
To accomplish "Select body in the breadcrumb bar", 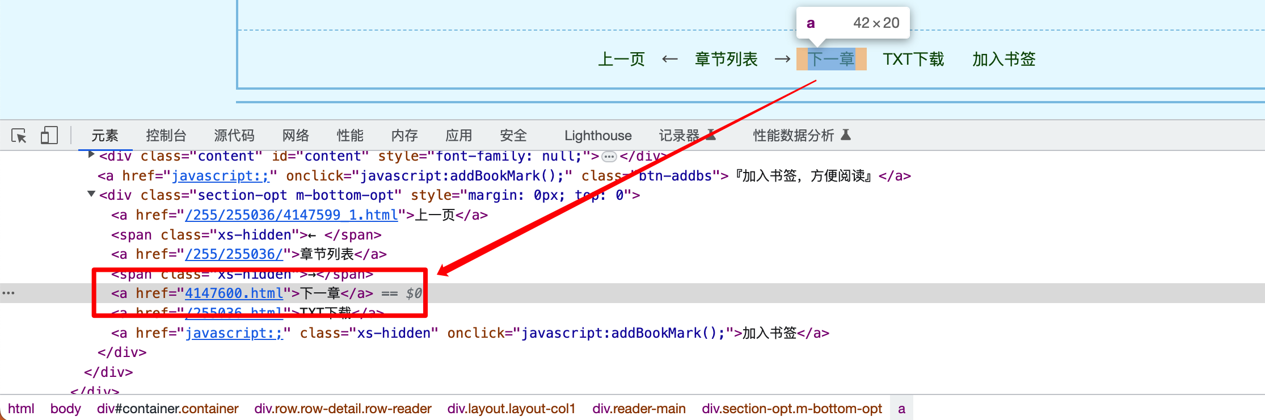I will [65, 409].
